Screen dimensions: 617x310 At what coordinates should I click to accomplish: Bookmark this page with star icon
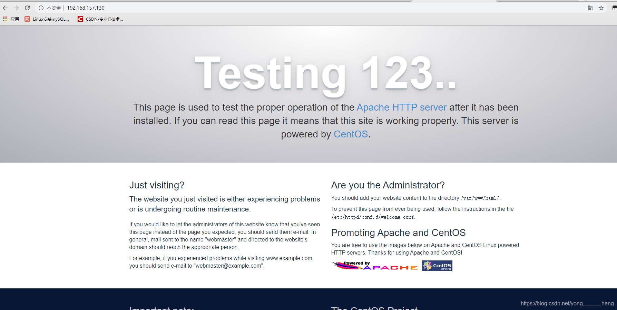click(601, 8)
